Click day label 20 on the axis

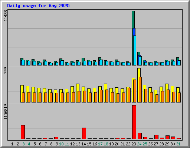click(117, 144)
